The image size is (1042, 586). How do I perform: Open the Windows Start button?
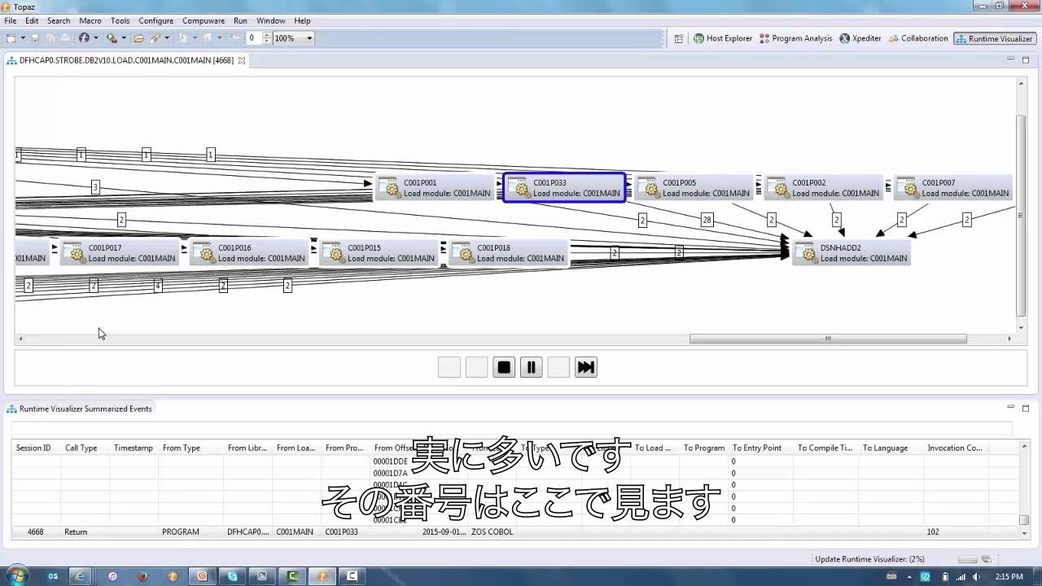[16, 575]
